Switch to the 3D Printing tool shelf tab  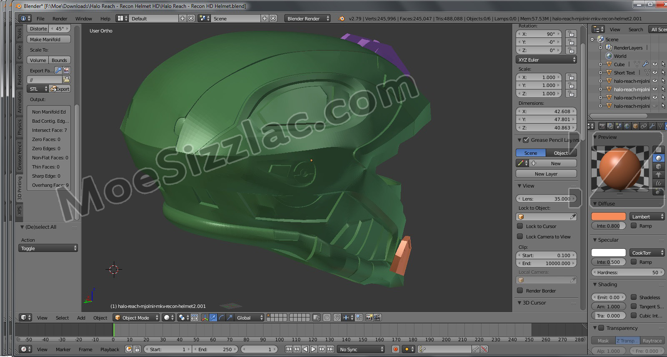[20, 188]
